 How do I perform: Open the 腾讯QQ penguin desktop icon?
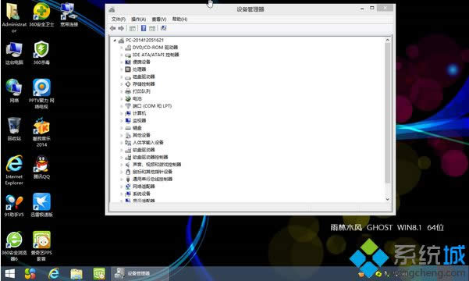tap(41, 167)
